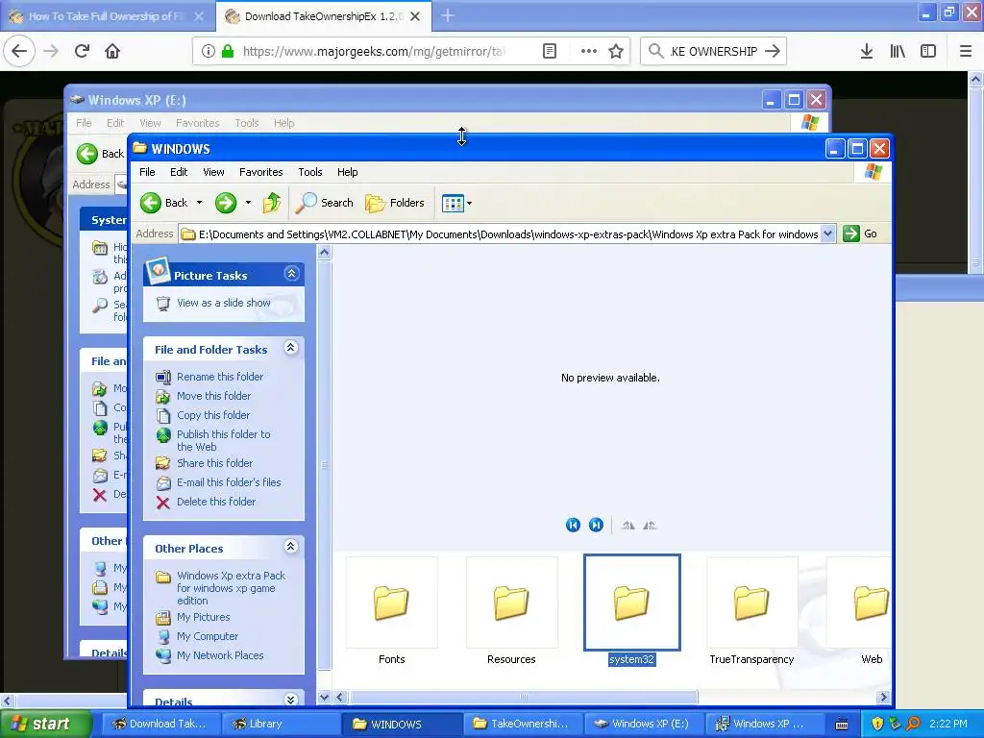The height and width of the screenshot is (738, 984).
Task: Click Next Image button in filmstrip
Action: point(596,525)
